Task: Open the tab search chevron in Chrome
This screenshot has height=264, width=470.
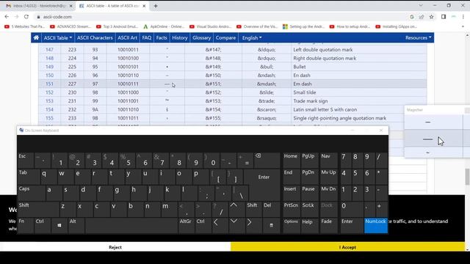Action: pos(421,5)
